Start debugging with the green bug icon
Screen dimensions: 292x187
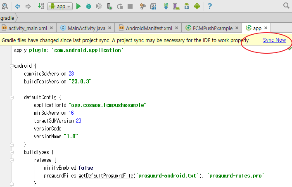pyautogui.click(x=89, y=7)
